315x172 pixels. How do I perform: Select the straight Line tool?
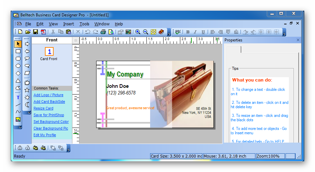point(18,105)
